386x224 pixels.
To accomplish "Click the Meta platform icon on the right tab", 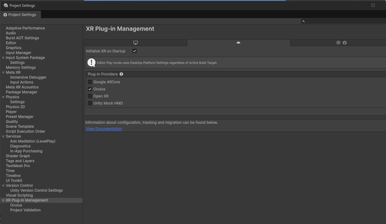I will [344, 43].
